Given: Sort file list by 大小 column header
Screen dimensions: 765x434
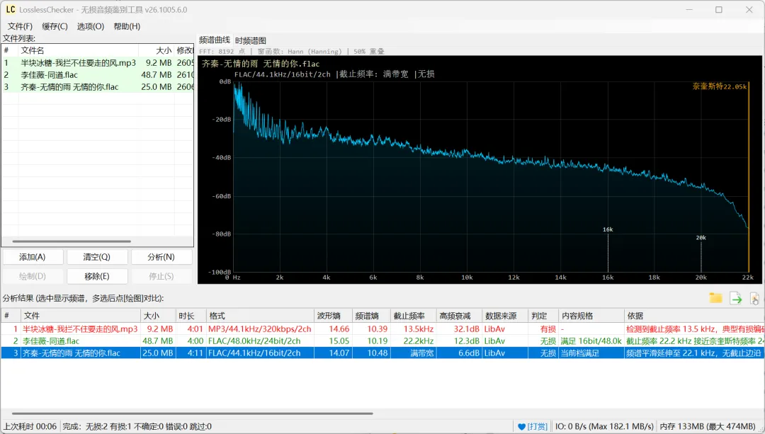Looking at the screenshot, I should (x=156, y=50).
